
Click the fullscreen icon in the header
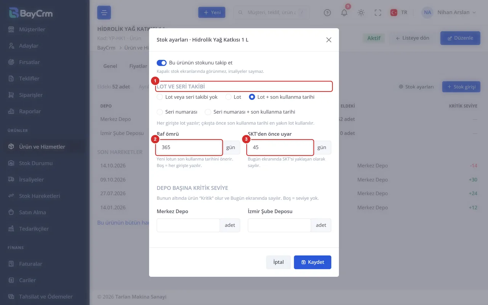[378, 13]
